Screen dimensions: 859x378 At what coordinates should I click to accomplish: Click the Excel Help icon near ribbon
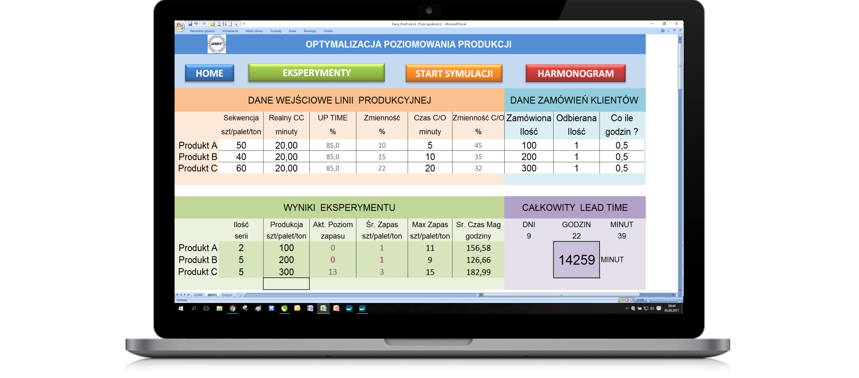pos(663,31)
